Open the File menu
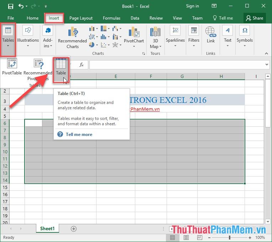This screenshot has height=242, width=272. pos(11,18)
